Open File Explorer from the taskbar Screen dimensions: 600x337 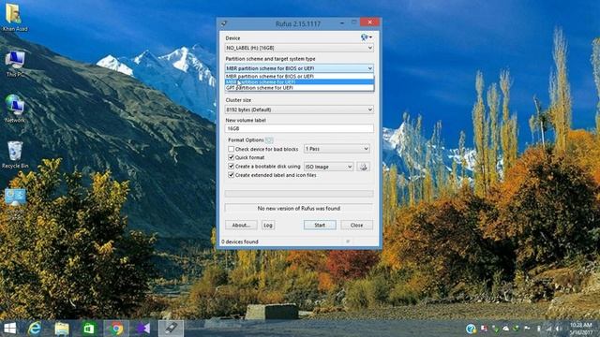(x=62, y=329)
